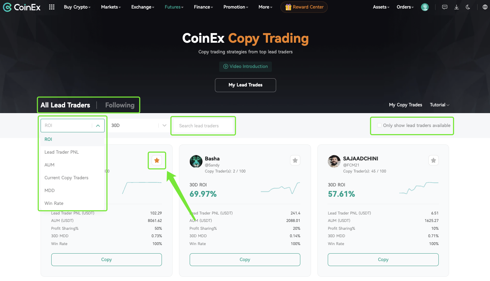Enable 'Only show lead traders available' checkbox
Screen dimensions: 490x281
(379, 125)
